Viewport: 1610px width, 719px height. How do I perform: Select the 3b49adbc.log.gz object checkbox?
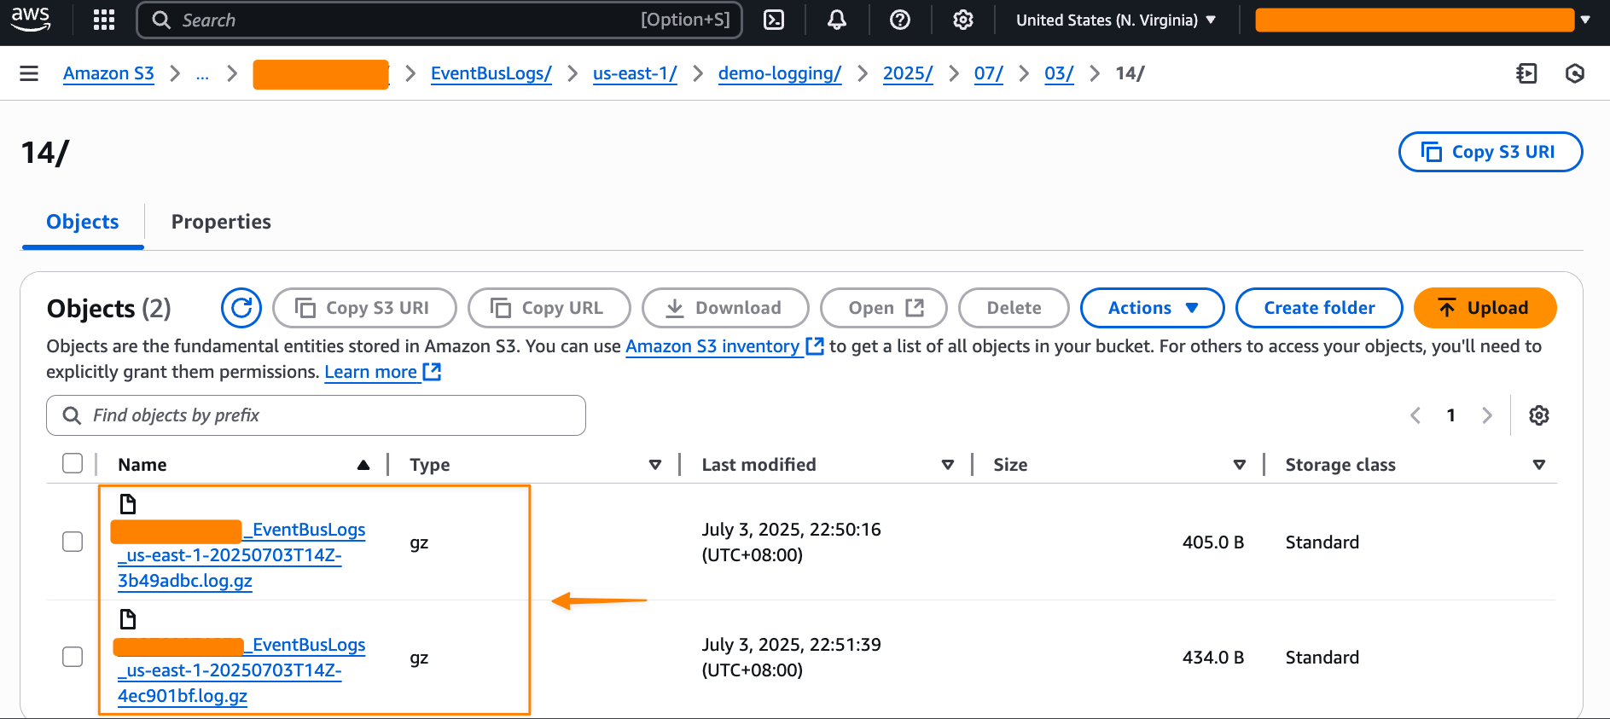click(x=73, y=542)
